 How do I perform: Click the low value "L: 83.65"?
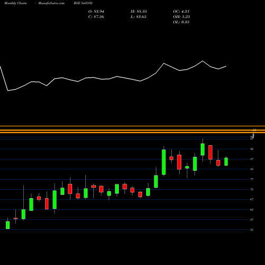(x=138, y=17)
